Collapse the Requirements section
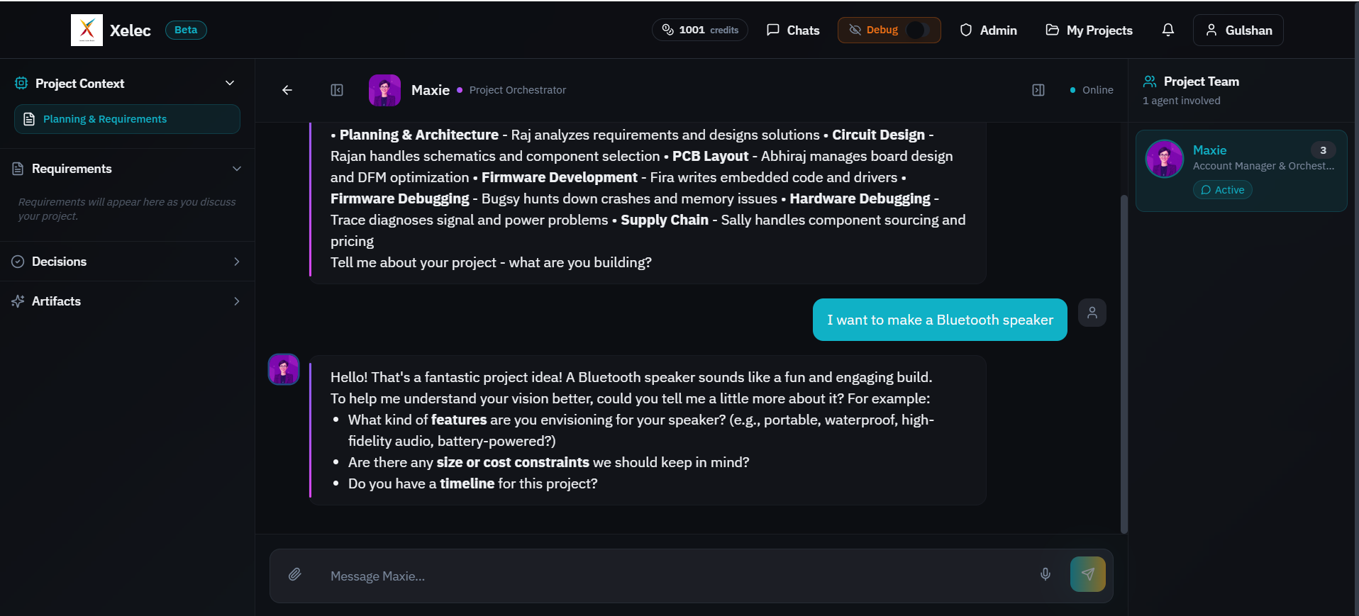Image resolution: width=1359 pixels, height=616 pixels. [x=235, y=169]
